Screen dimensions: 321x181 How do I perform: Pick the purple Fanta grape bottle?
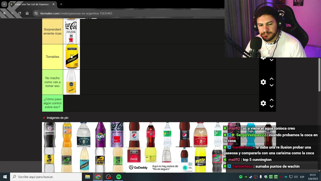(100, 135)
